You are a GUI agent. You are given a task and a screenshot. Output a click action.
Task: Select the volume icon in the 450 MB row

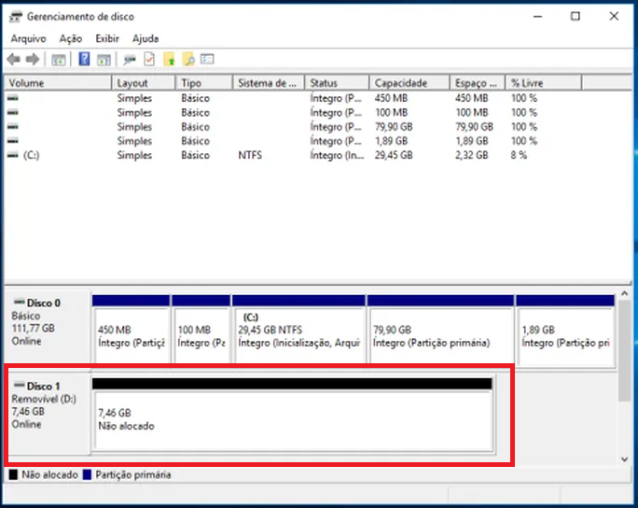coord(13,98)
